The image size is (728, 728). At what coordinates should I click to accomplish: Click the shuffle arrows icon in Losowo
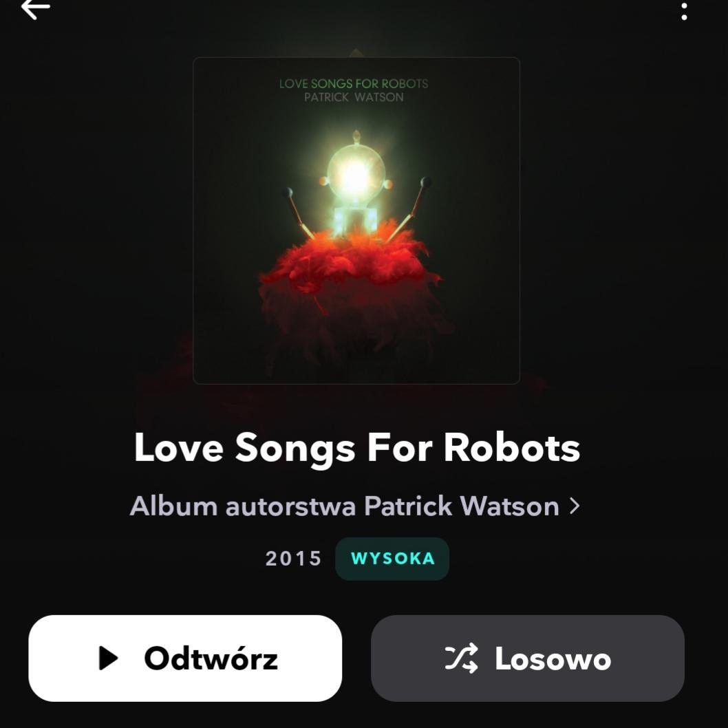[x=461, y=658]
